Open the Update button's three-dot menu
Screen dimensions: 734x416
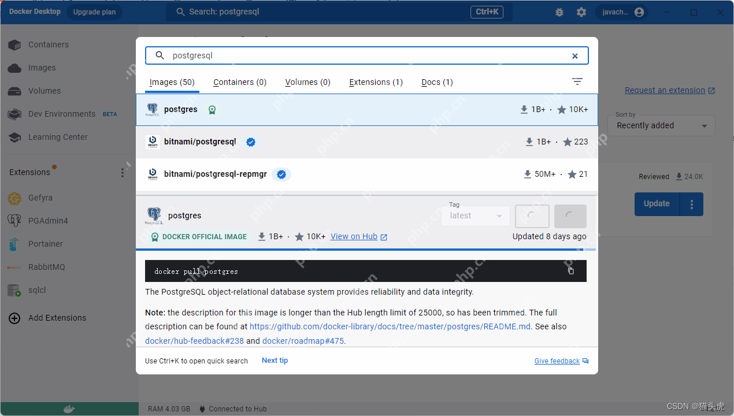[x=691, y=204]
